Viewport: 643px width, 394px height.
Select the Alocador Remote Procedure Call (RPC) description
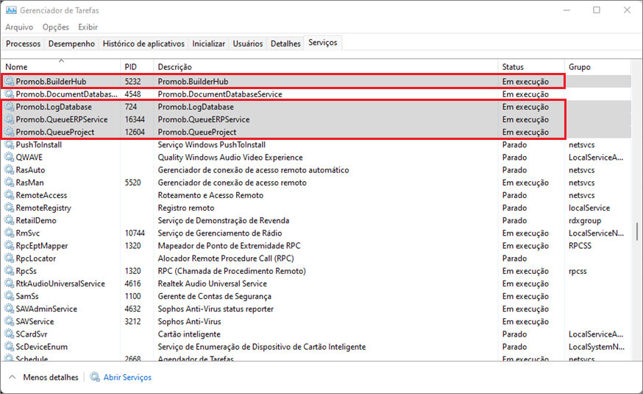[226, 258]
